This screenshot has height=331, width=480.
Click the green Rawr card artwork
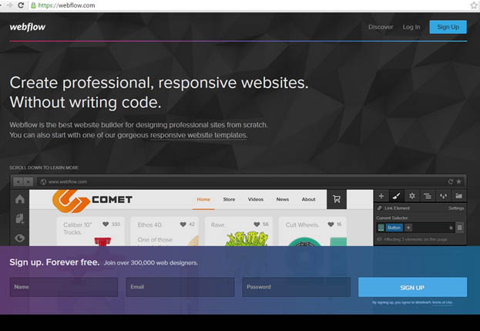click(x=247, y=238)
